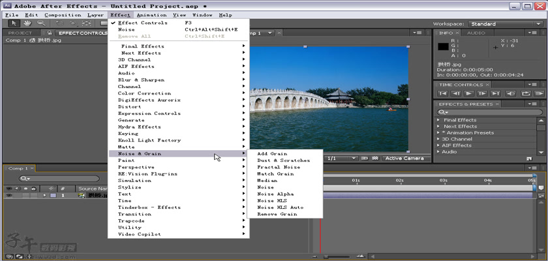Open the Blur & Sharpen submenu

179,80
